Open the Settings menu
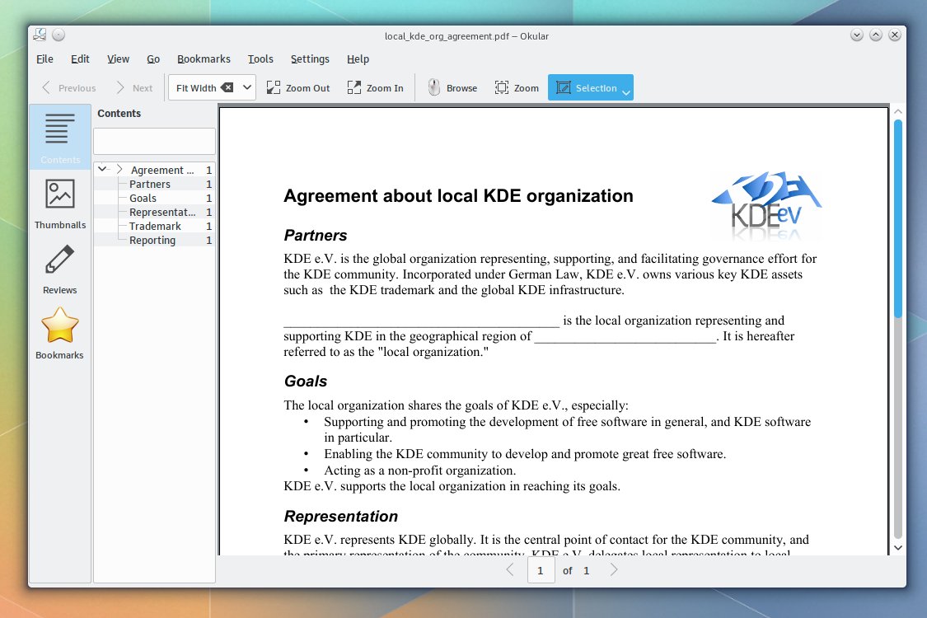The width and height of the screenshot is (927, 618). click(310, 59)
